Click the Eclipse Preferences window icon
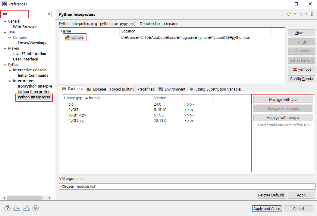 pyautogui.click(x=4, y=4)
